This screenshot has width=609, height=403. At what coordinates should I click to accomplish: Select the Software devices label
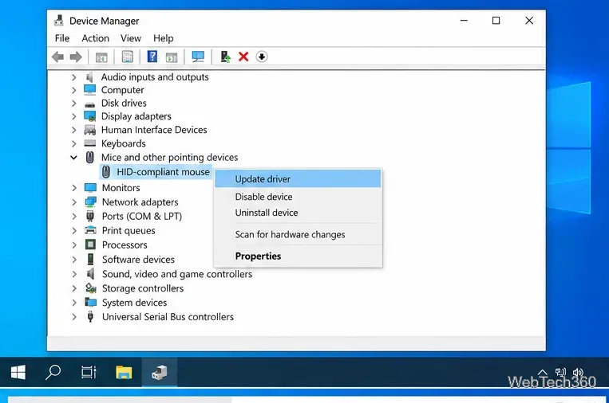pyautogui.click(x=138, y=259)
